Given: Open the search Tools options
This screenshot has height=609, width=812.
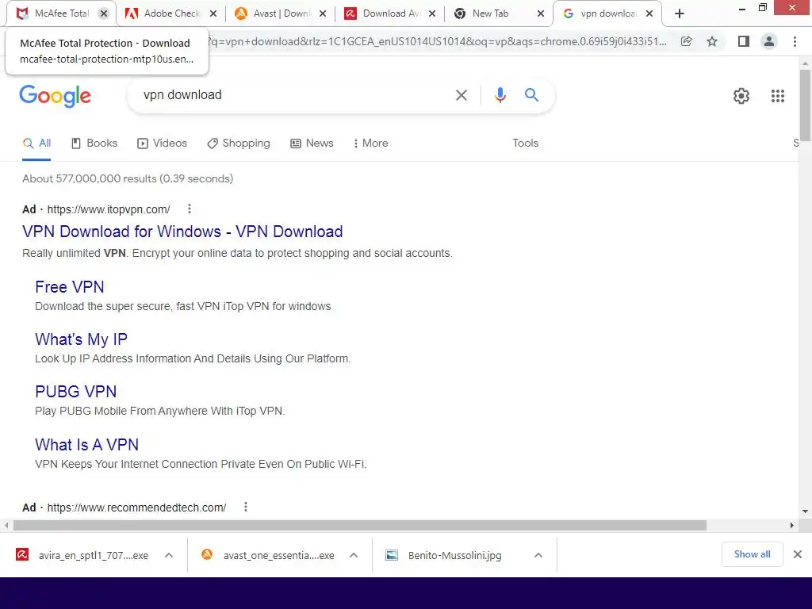Looking at the screenshot, I should 525,144.
